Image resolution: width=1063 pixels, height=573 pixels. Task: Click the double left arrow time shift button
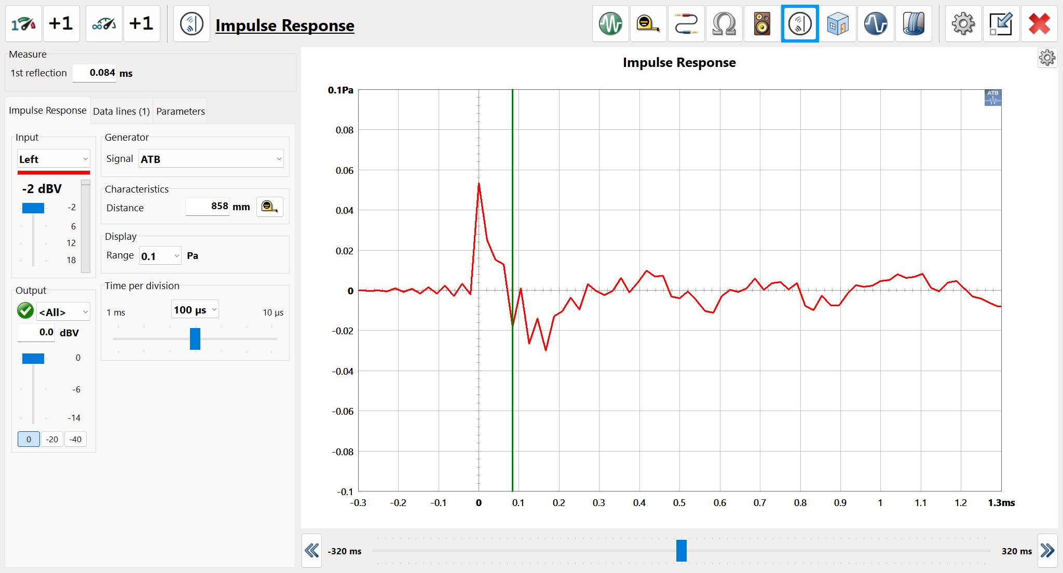pos(312,550)
